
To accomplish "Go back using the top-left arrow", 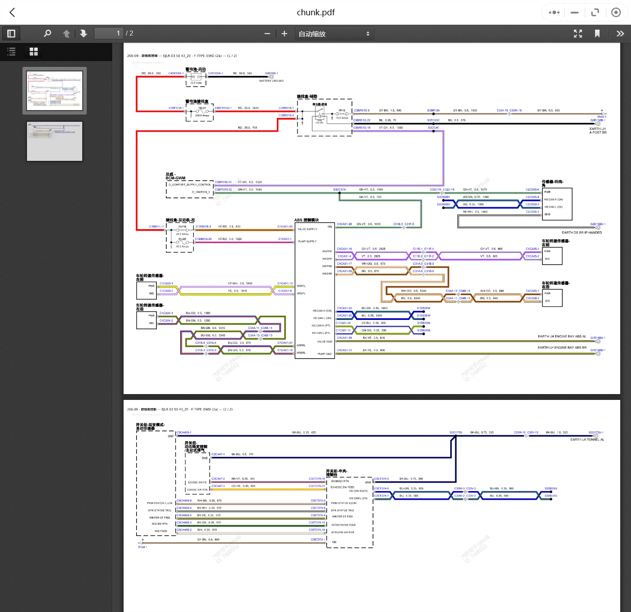I will (13, 13).
